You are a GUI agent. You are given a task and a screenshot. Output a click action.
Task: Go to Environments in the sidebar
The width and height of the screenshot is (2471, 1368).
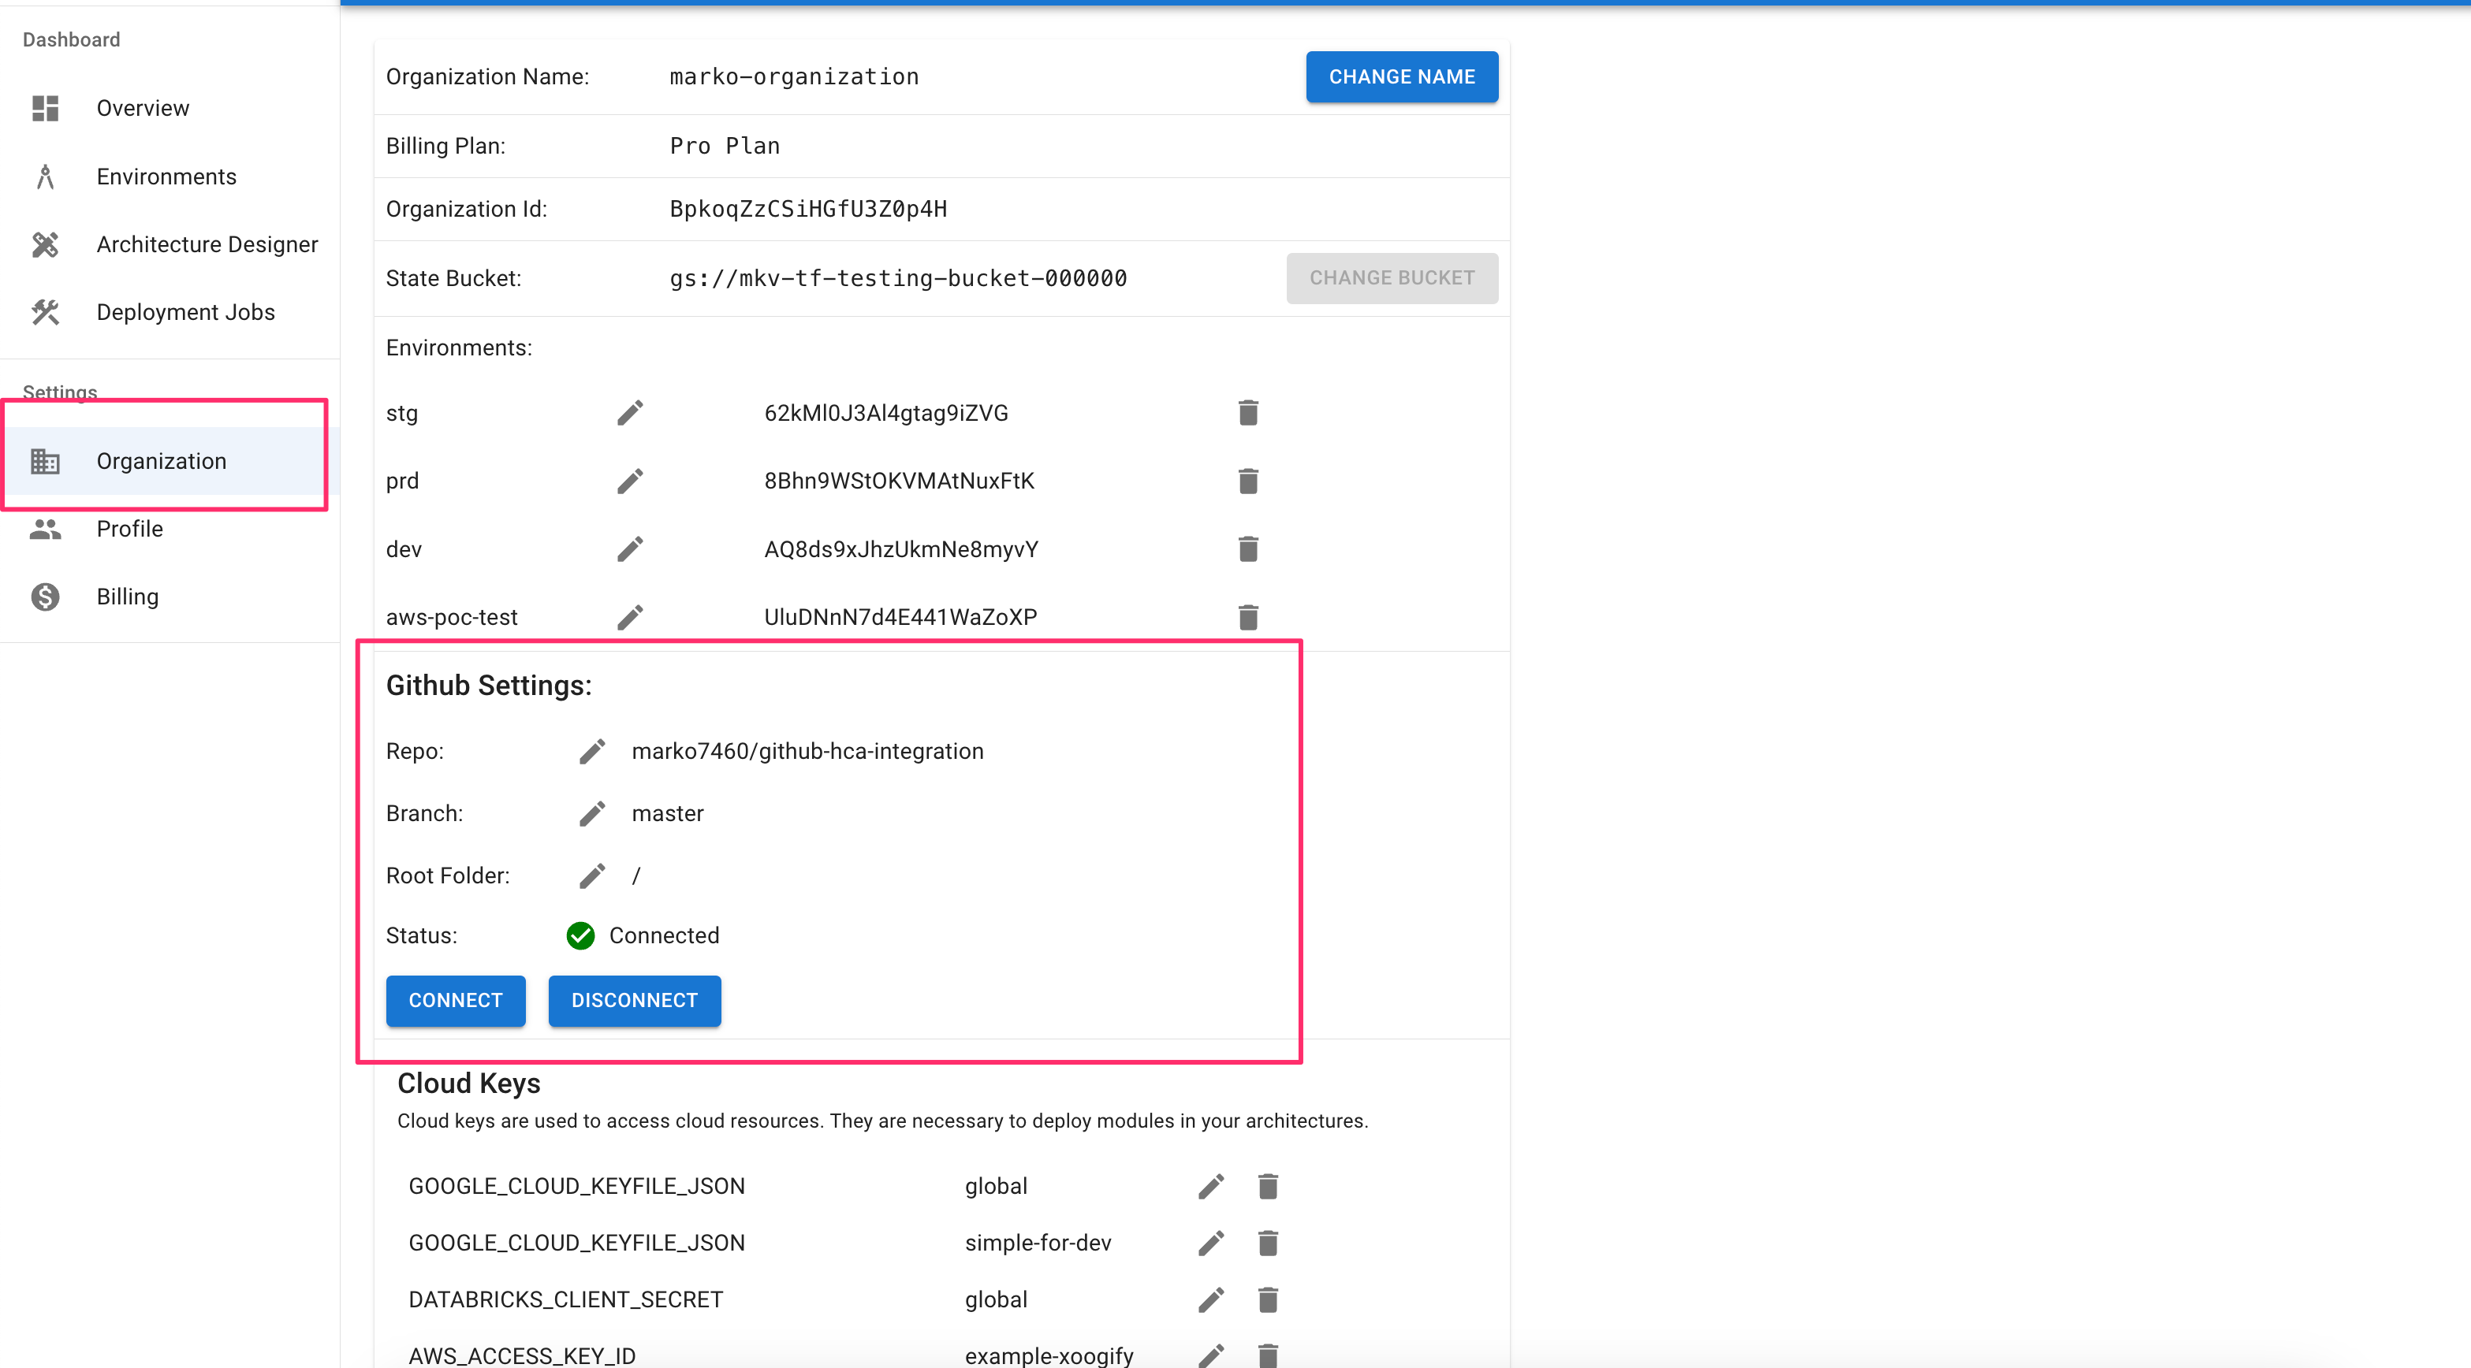point(166,177)
